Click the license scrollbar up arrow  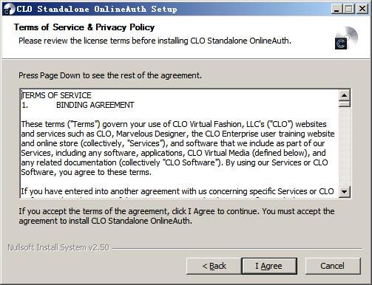[x=344, y=95]
